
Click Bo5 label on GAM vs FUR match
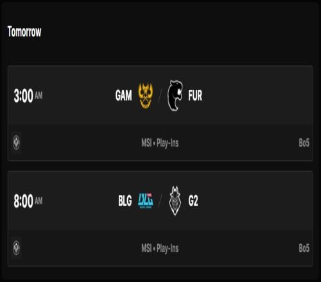click(x=304, y=143)
